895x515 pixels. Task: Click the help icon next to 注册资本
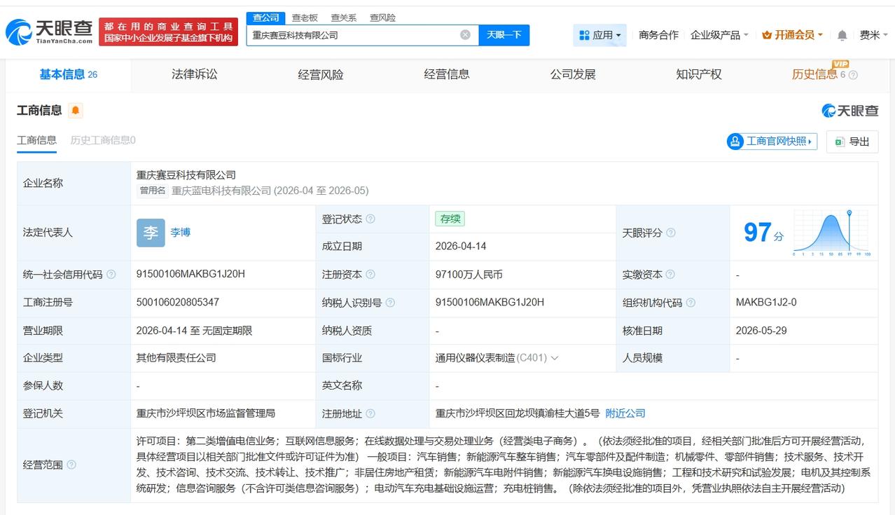(x=370, y=275)
